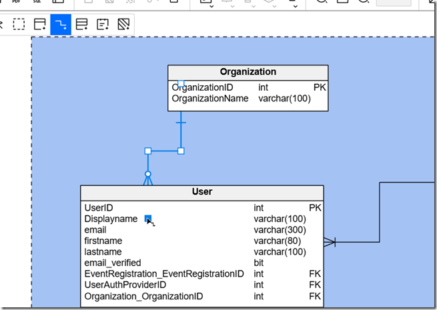The height and width of the screenshot is (310, 437).
Task: Click the lastname column in User table
Action: point(103,252)
